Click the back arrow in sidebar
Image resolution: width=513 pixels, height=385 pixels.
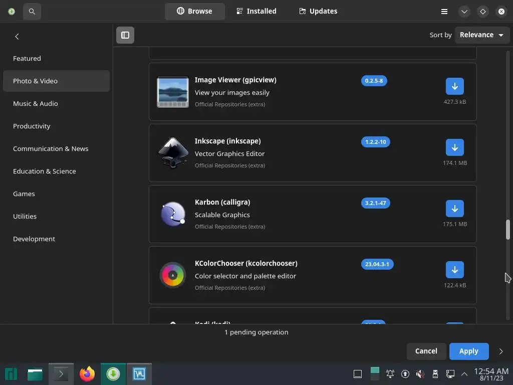pyautogui.click(x=17, y=37)
